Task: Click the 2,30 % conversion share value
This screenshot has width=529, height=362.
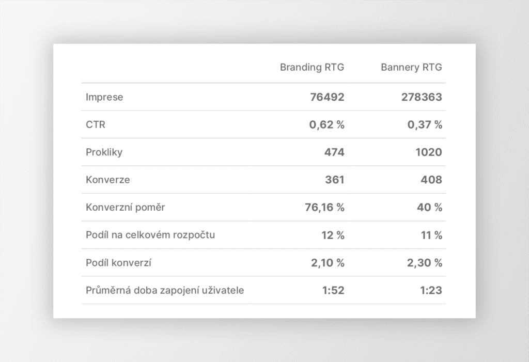Action: pyautogui.click(x=425, y=263)
